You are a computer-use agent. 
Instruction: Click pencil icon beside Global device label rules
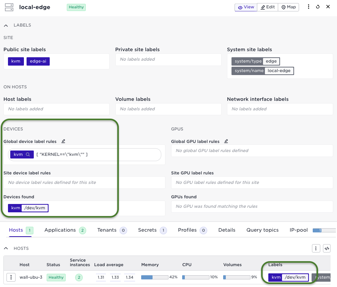point(63,141)
